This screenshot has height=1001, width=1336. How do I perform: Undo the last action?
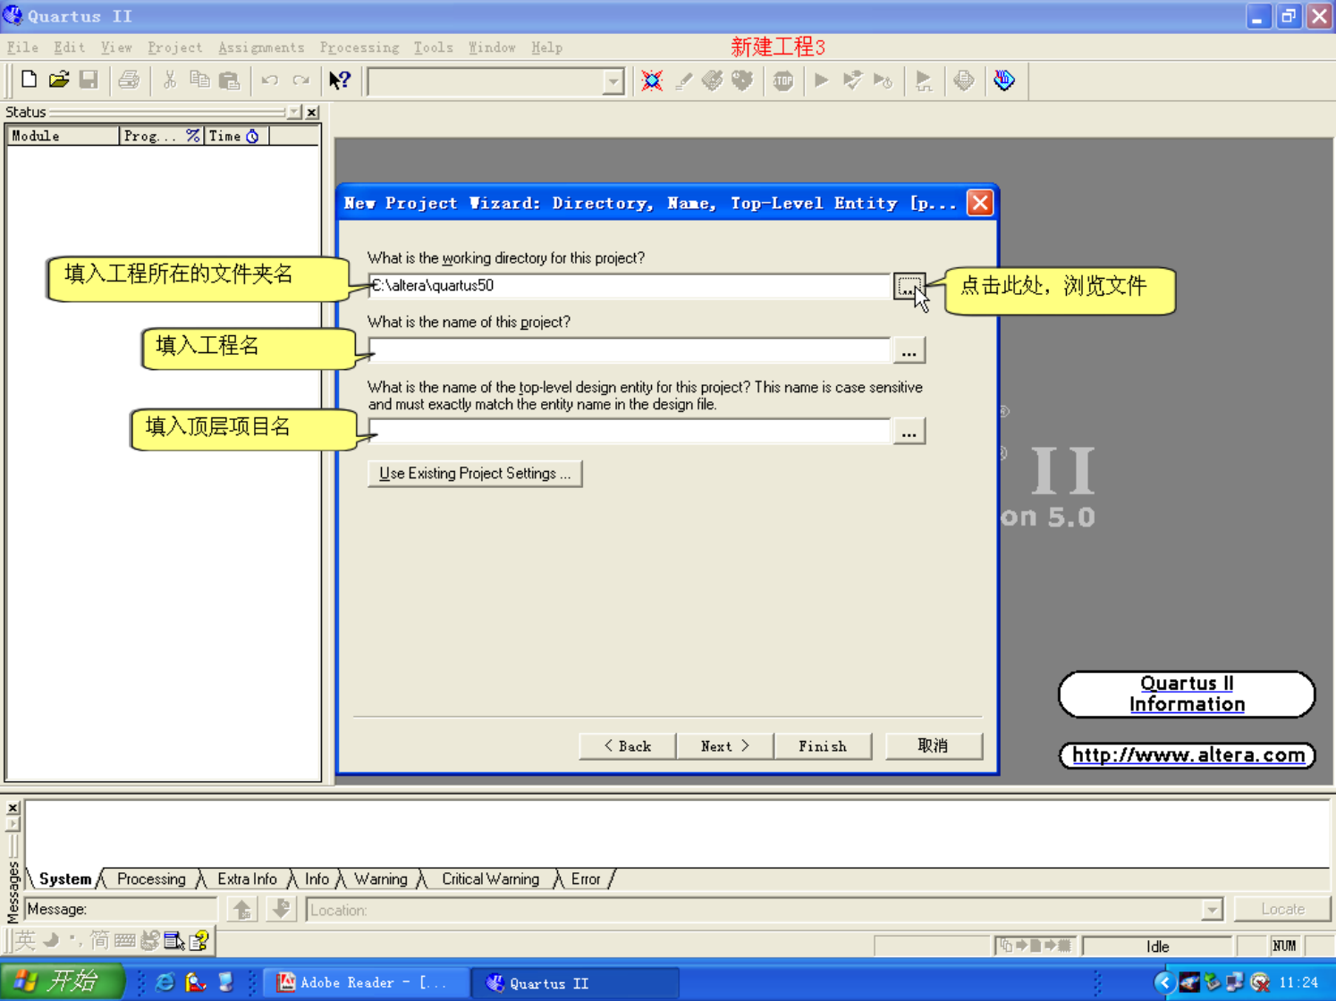tap(269, 80)
